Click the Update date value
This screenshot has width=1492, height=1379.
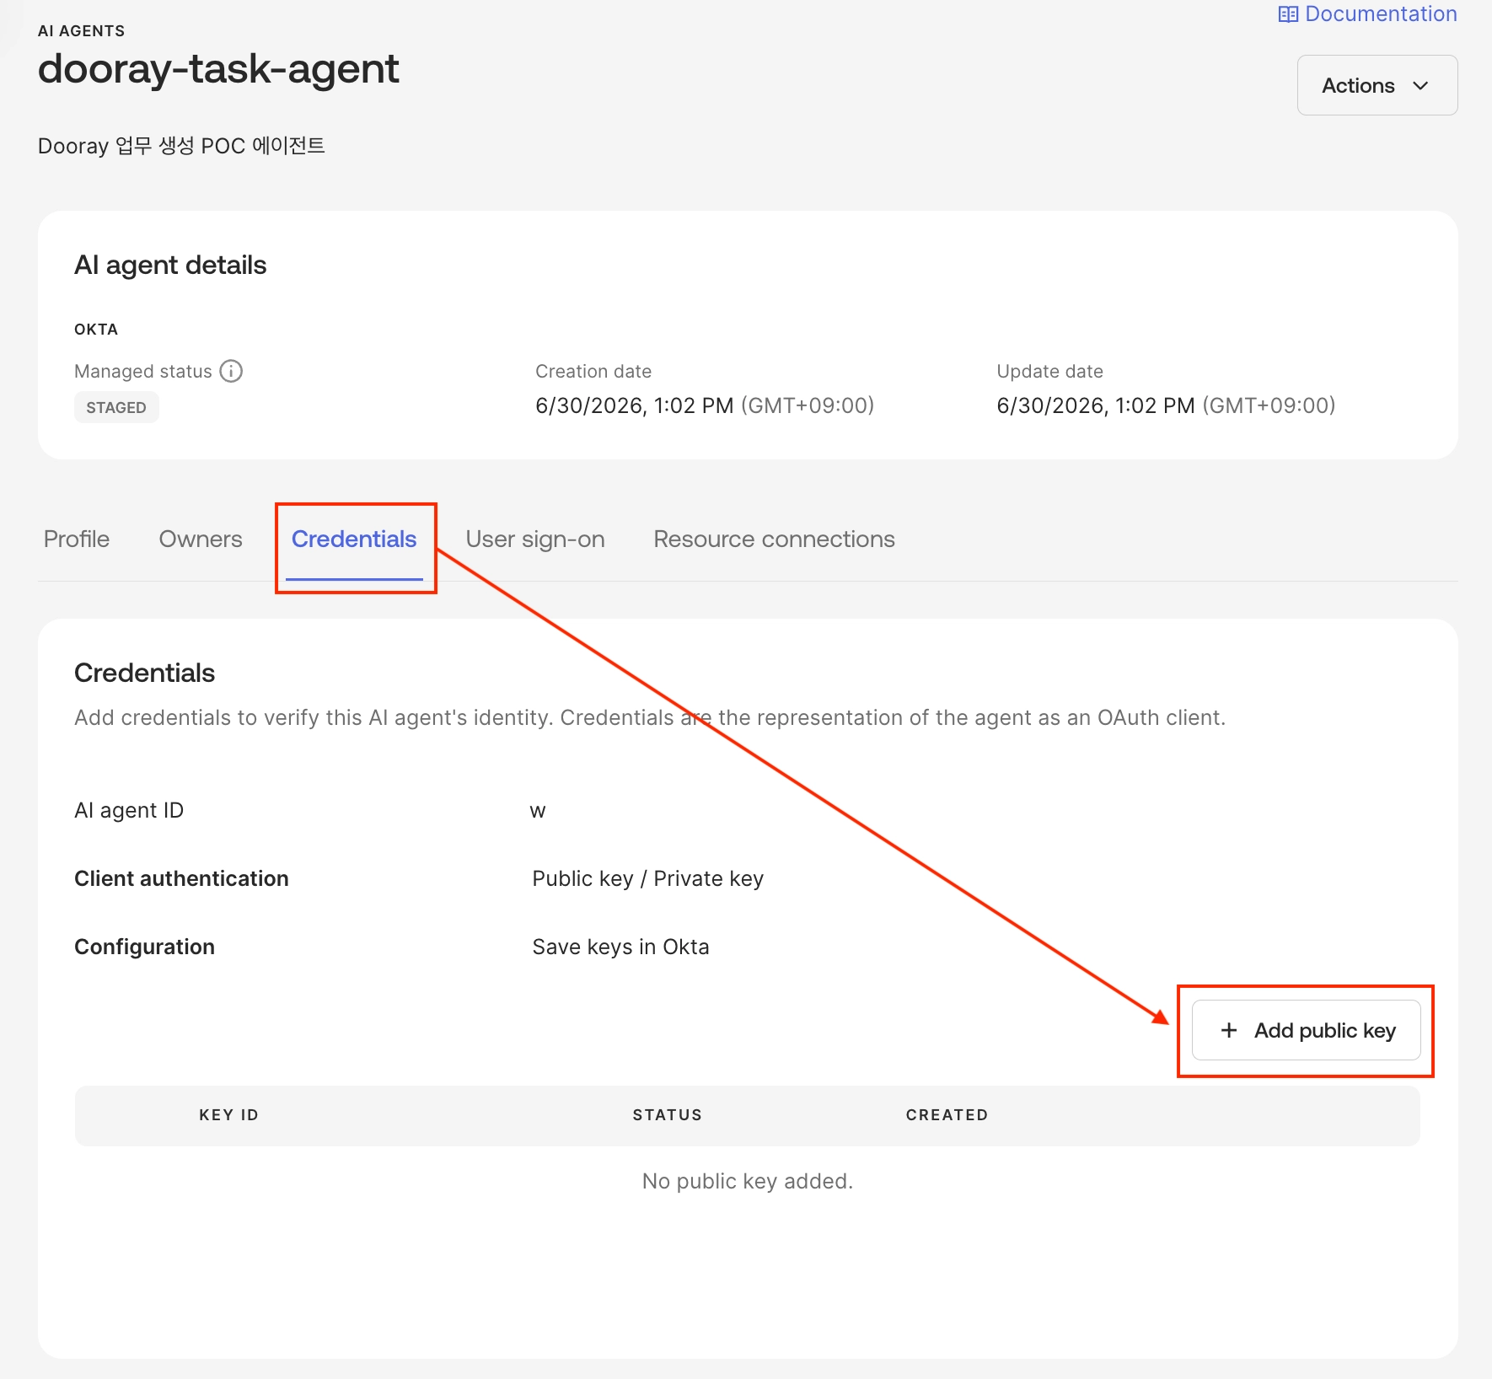click(1166, 405)
